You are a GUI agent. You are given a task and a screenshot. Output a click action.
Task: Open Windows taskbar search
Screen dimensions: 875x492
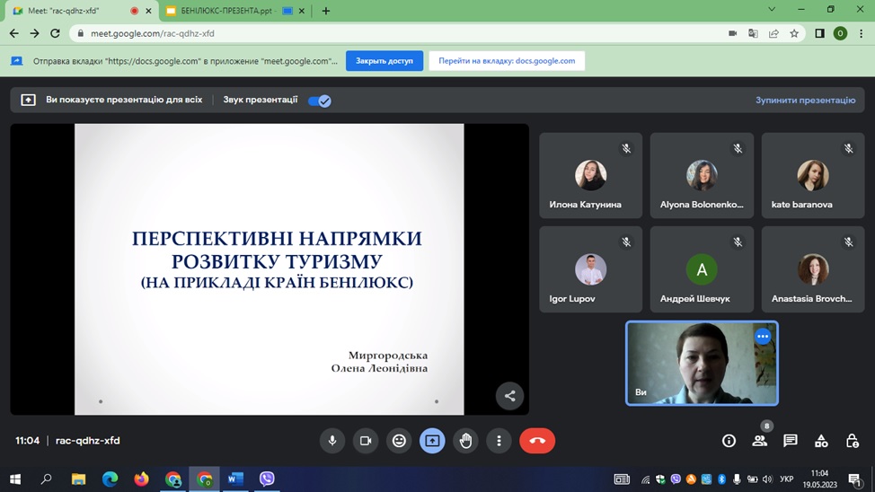pyautogui.click(x=47, y=479)
